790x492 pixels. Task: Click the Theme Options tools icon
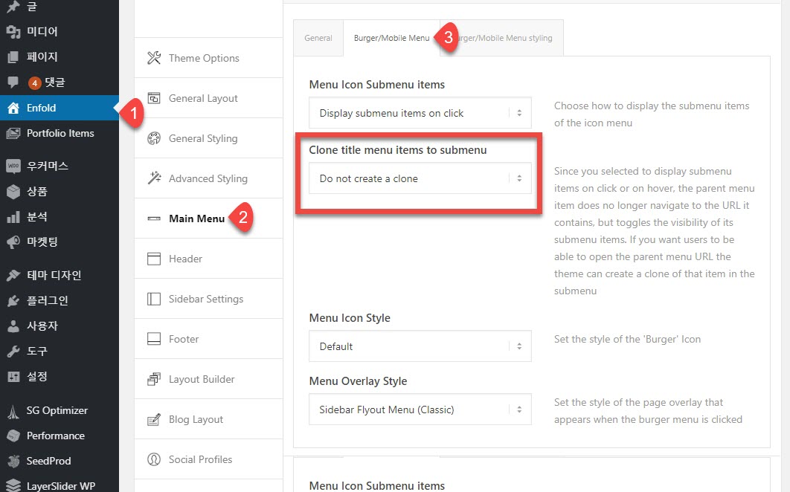(154, 58)
